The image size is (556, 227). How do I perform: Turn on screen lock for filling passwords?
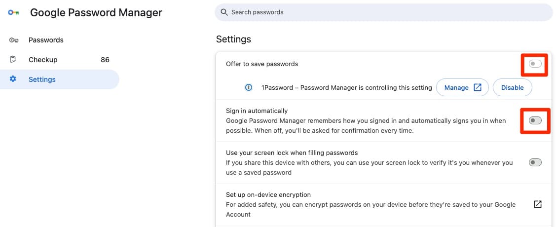(x=535, y=162)
